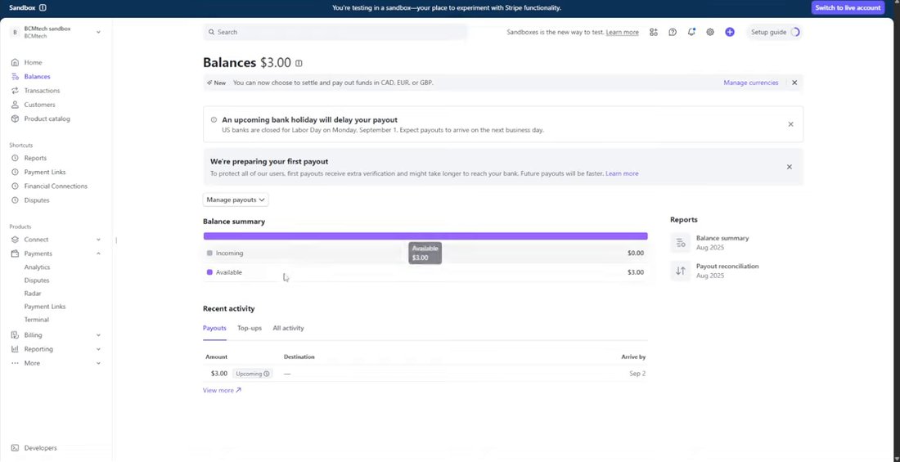Screen dimensions: 900x462
Task: Click the Sep 2 arrival date
Action: tap(637, 374)
